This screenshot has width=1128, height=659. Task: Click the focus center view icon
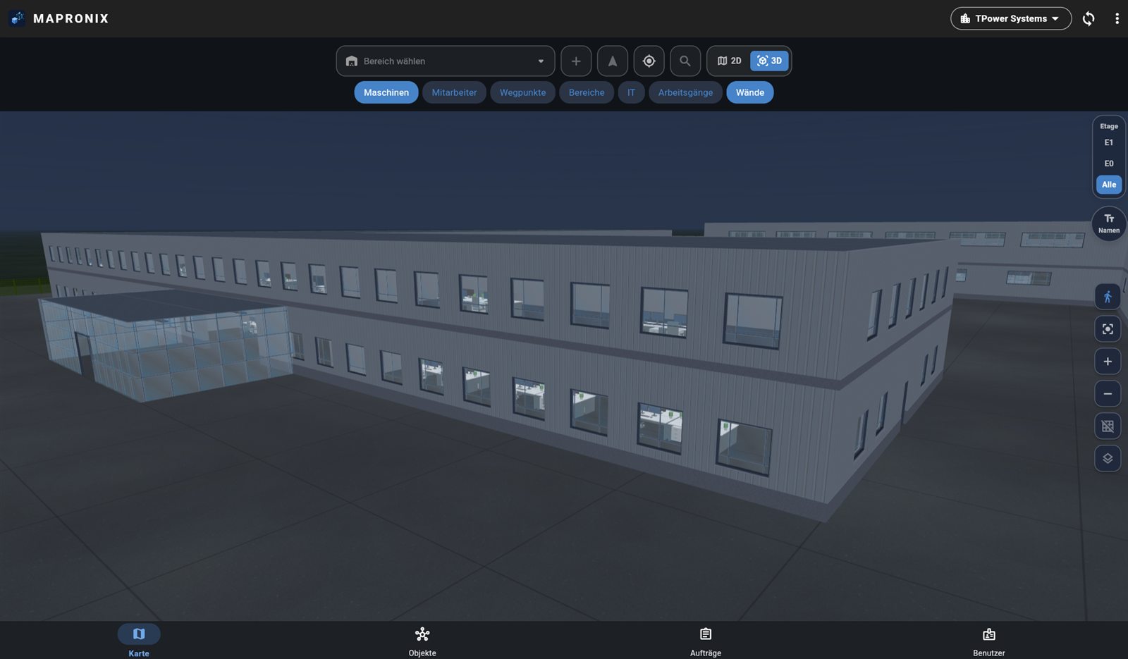(1108, 329)
